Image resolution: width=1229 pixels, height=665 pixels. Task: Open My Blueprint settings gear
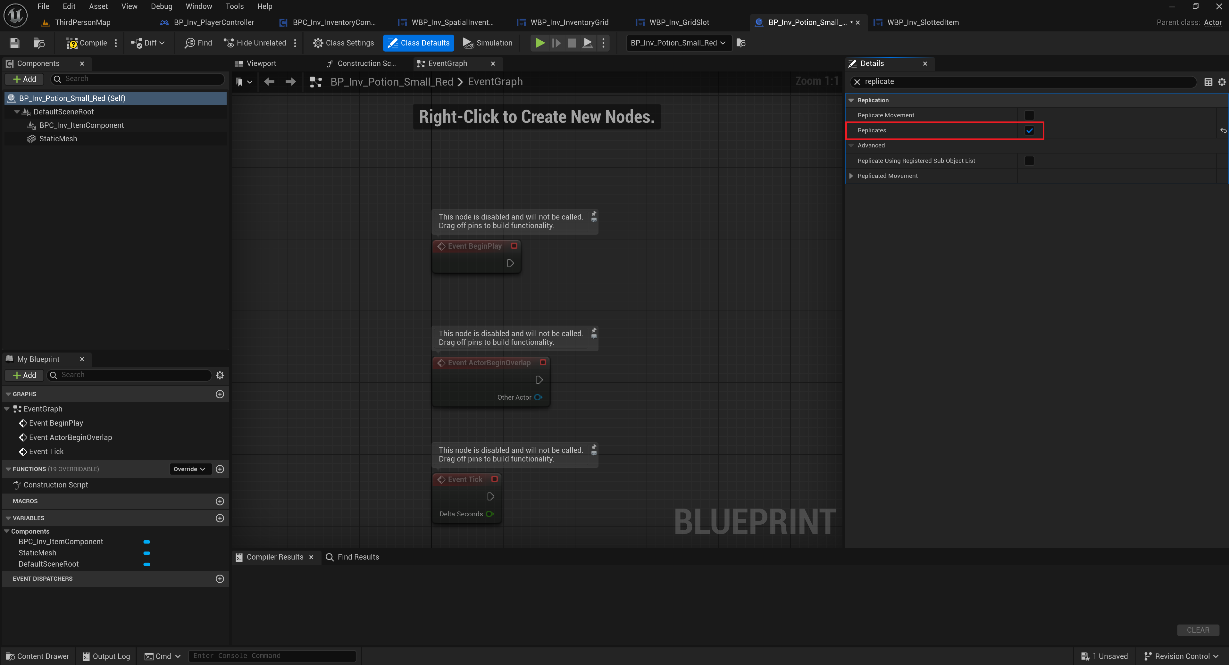[220, 375]
